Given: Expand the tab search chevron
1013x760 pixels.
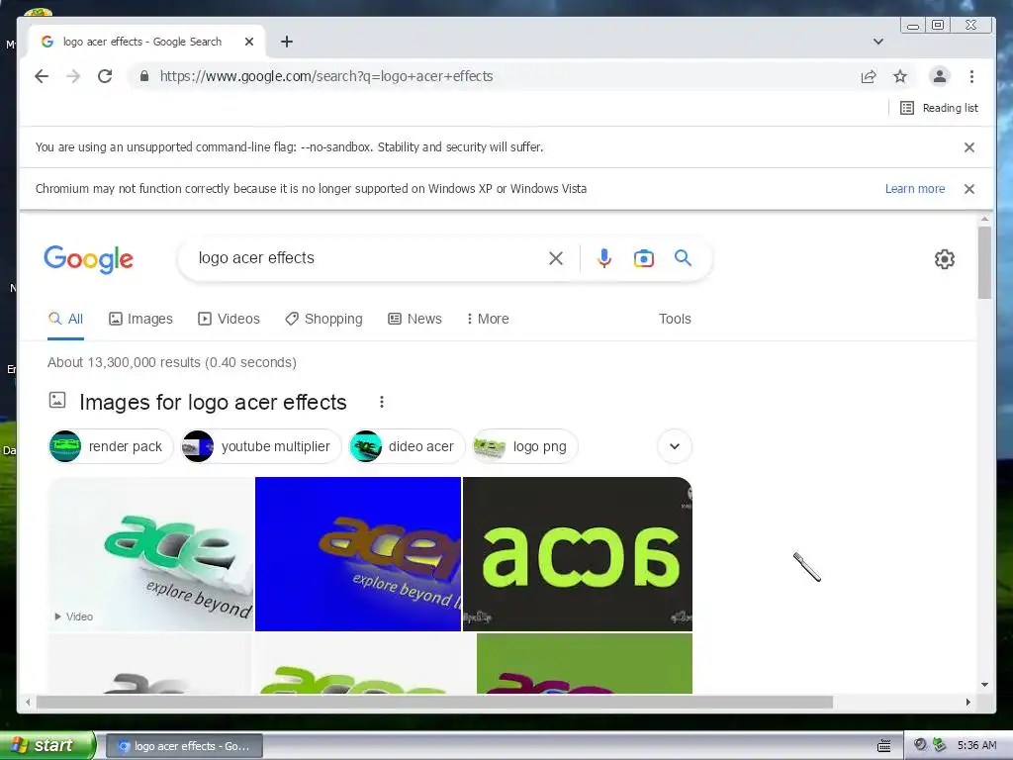Looking at the screenshot, I should click(878, 42).
